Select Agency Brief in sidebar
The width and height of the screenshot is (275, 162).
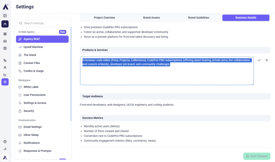(x=42, y=39)
